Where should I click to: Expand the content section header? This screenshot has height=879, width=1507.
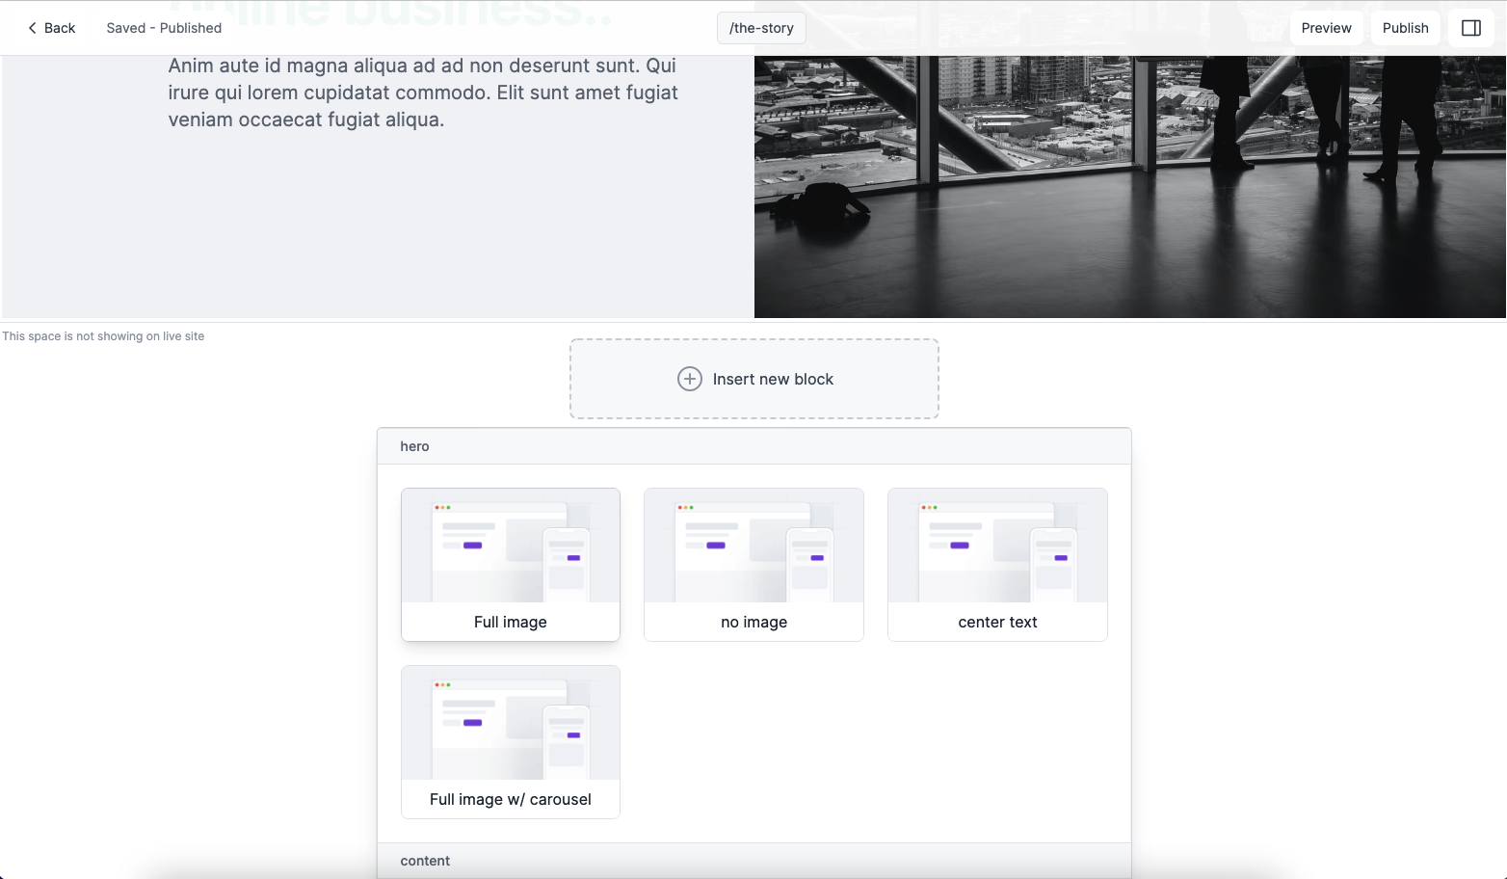(x=753, y=861)
